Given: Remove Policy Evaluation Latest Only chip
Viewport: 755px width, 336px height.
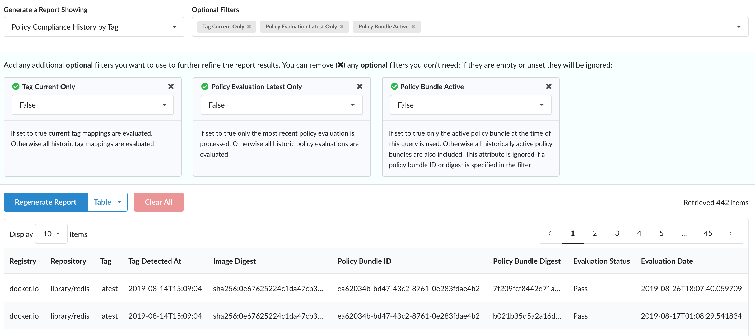Looking at the screenshot, I should [342, 27].
